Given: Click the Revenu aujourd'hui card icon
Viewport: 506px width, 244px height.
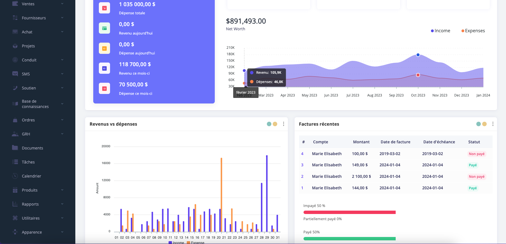Looking at the screenshot, I should (104, 28).
